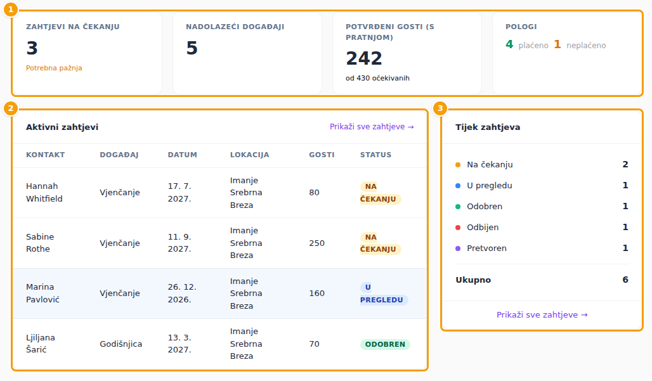Click guest count 160 in Marina Pavlović's row
The height and width of the screenshot is (381, 652).
(316, 294)
